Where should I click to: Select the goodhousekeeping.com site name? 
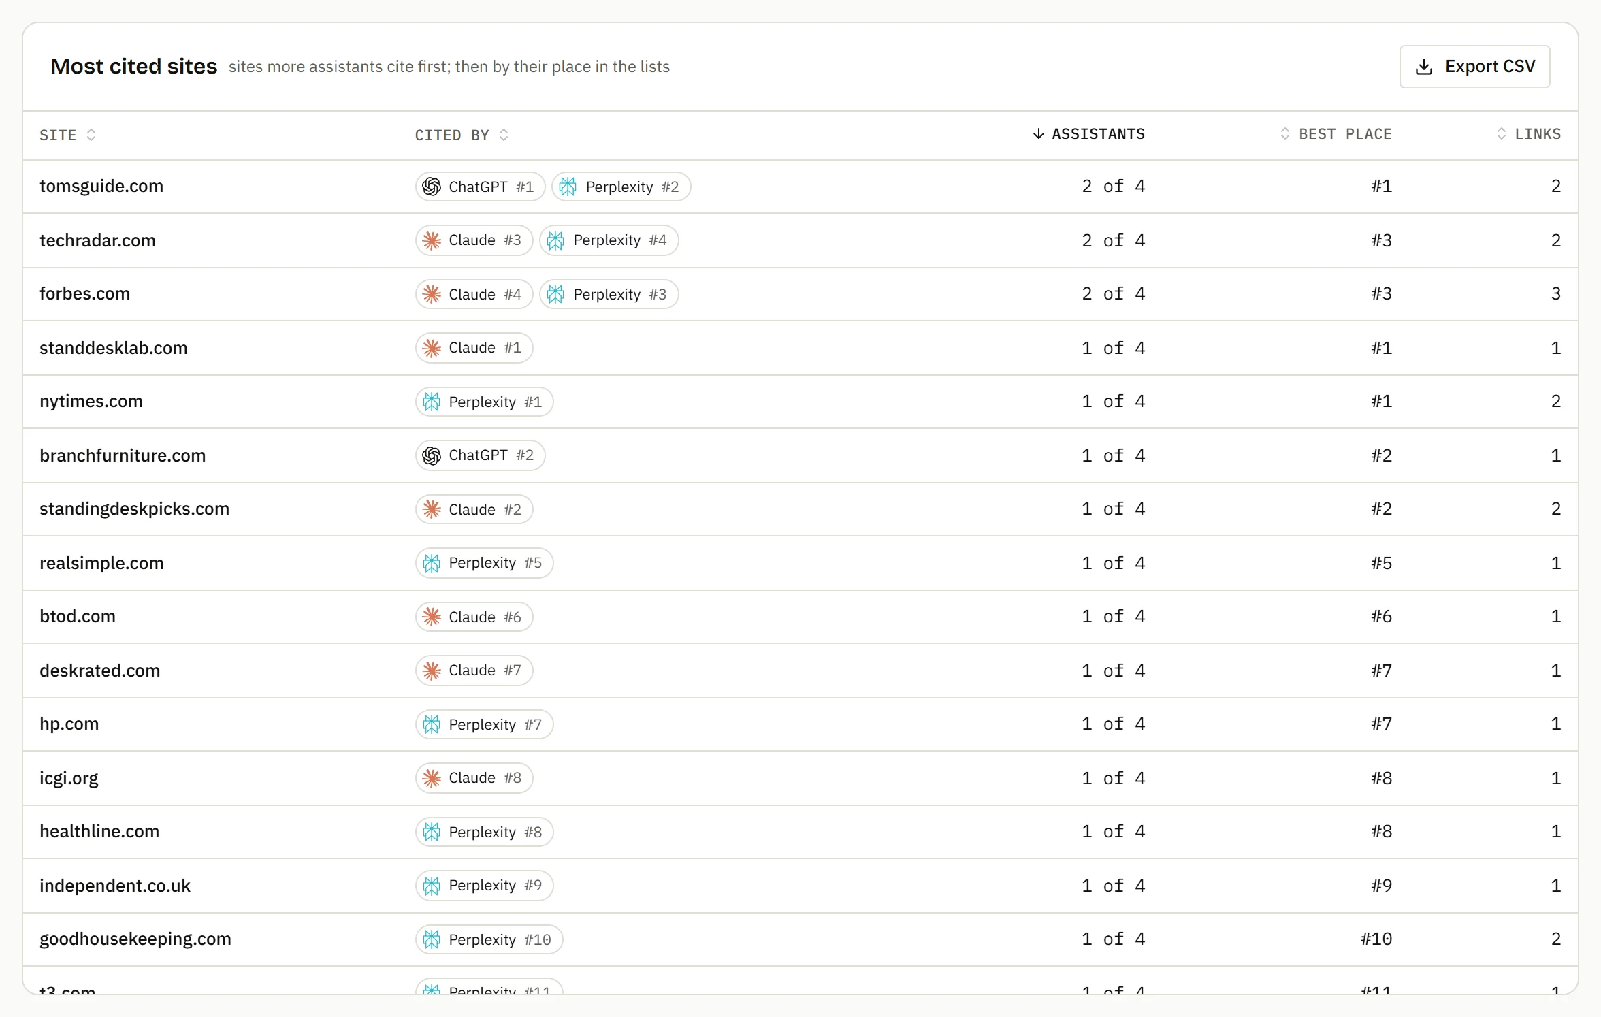point(135,939)
